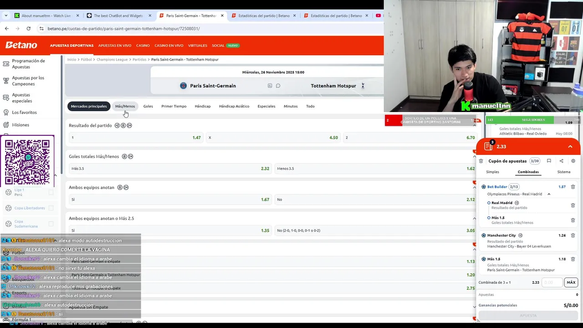
Task: Show every market with the Todo tab
Action: coord(310,106)
